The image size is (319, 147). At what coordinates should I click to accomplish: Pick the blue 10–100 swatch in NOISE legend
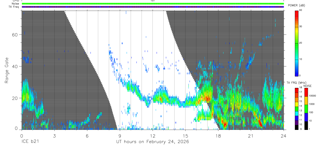[x=306, y=117]
